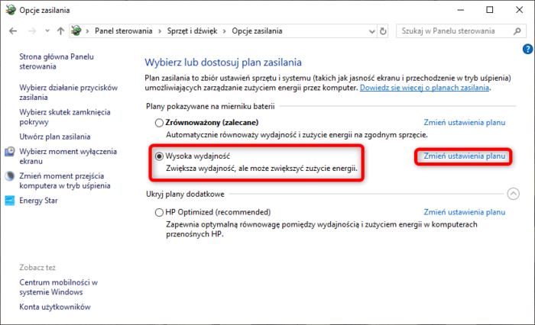Image resolution: width=535 pixels, height=325 pixels.
Task: Click 'Plany pokazywane na mierniku baterii' label
Action: [210, 107]
